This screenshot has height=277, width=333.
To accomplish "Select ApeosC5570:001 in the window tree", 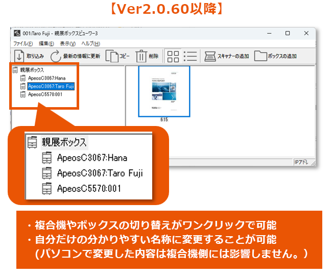I will pyautogui.click(x=45, y=94).
